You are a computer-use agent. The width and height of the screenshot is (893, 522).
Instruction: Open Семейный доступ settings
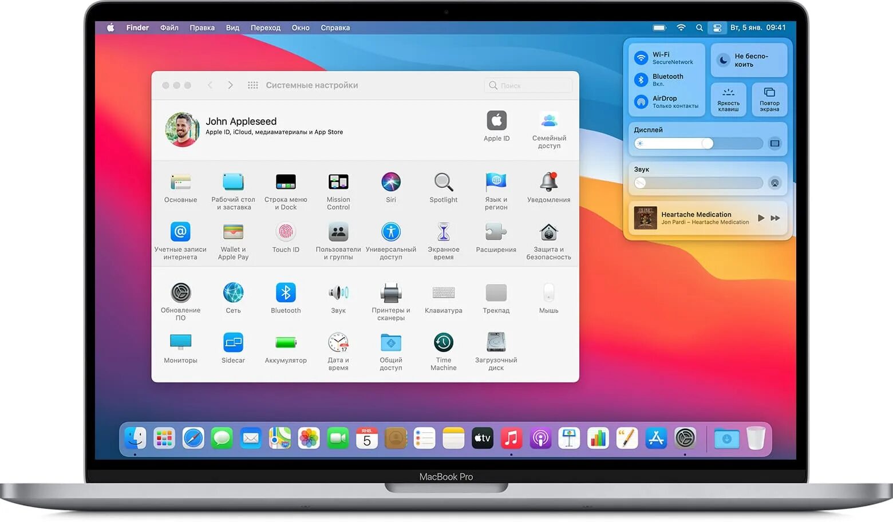(x=549, y=121)
